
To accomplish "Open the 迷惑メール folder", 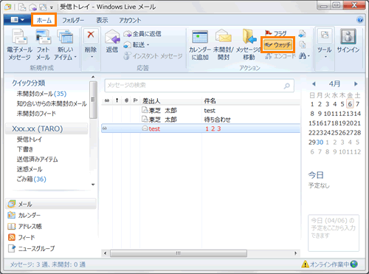I will [x=30, y=169].
